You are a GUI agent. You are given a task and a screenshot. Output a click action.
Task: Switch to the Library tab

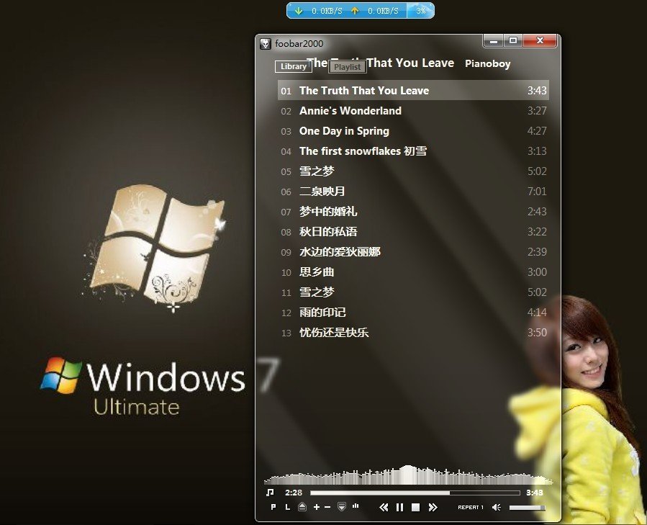point(292,66)
